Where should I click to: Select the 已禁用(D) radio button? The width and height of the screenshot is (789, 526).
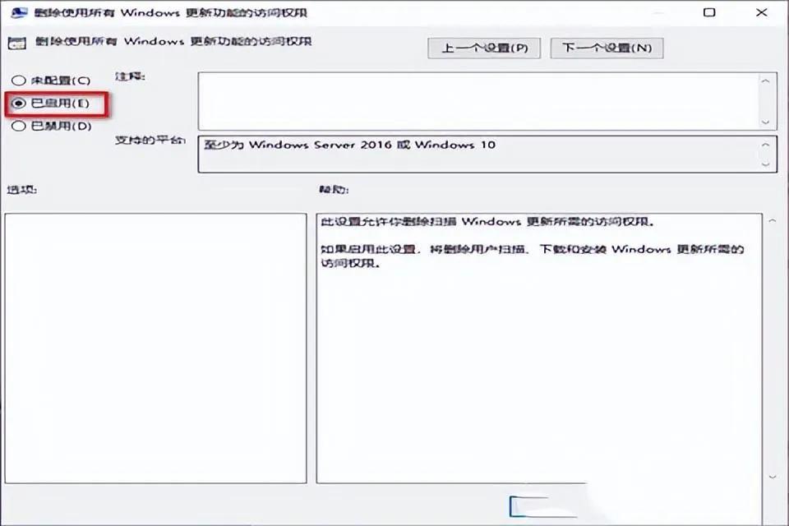tap(17, 127)
